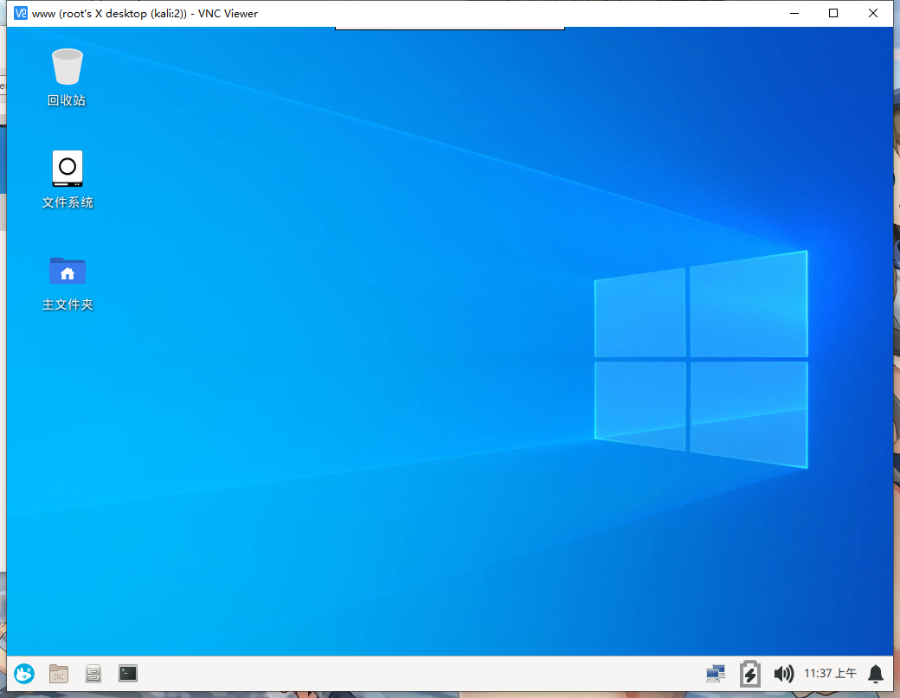
Task: Open the Xfce applications menu (mouse logo)
Action: [x=24, y=673]
